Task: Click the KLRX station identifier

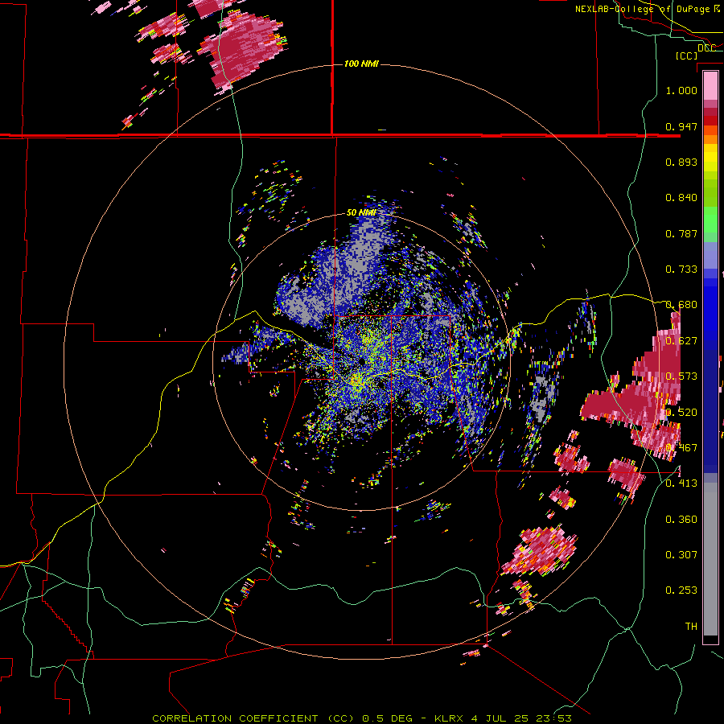Action: (450, 718)
